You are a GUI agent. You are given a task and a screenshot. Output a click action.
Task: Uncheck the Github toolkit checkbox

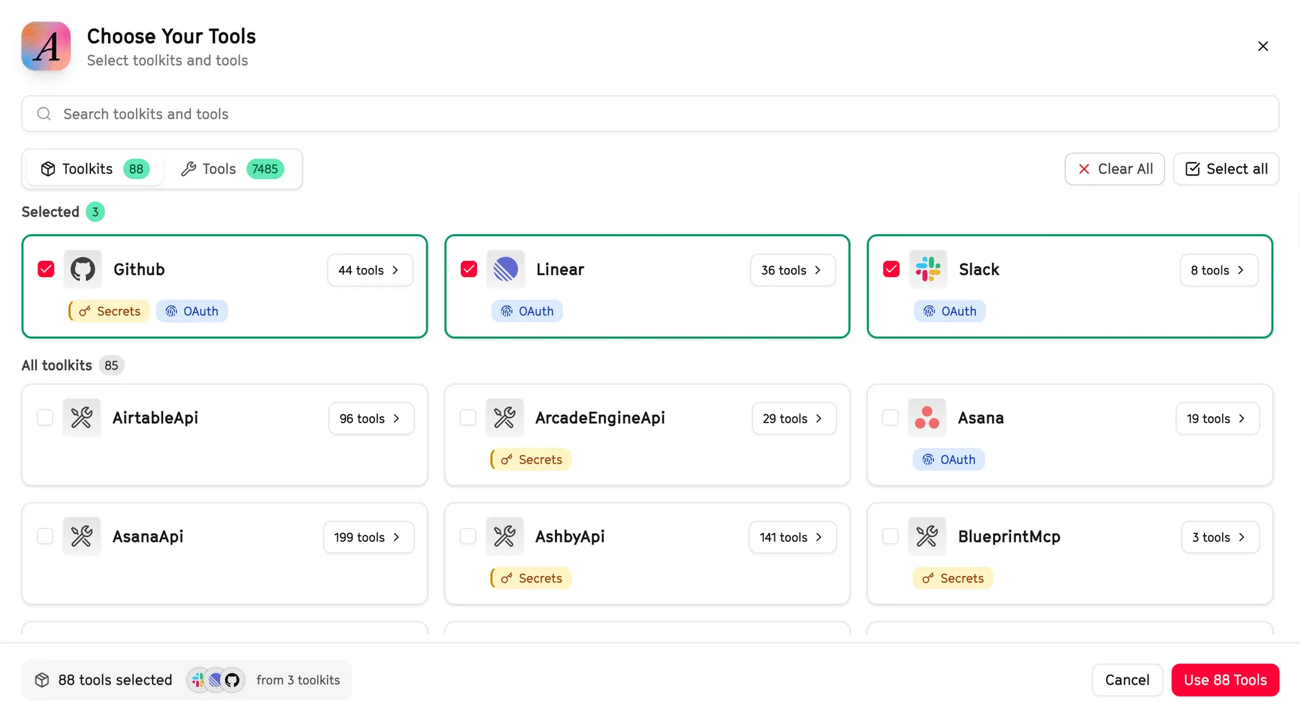(x=46, y=269)
